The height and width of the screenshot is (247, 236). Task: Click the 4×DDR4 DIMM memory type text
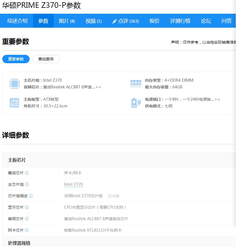[x=179, y=80]
